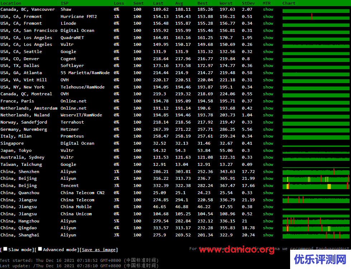This screenshot has height=269, width=351.
Task: Click the Hurricane FMT2 latency chart
Action: 316,17
